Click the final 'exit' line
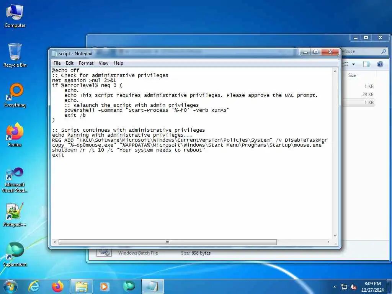This screenshot has height=294, width=392. (x=58, y=155)
